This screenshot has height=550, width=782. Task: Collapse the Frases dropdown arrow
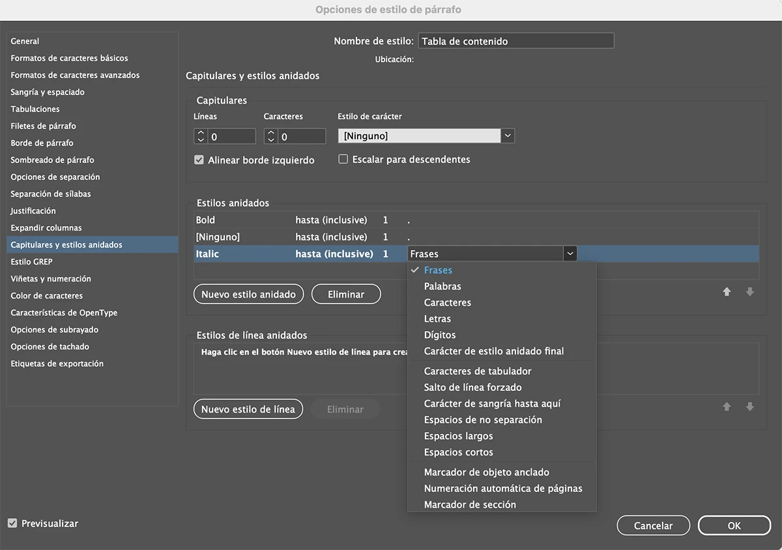pyautogui.click(x=570, y=253)
